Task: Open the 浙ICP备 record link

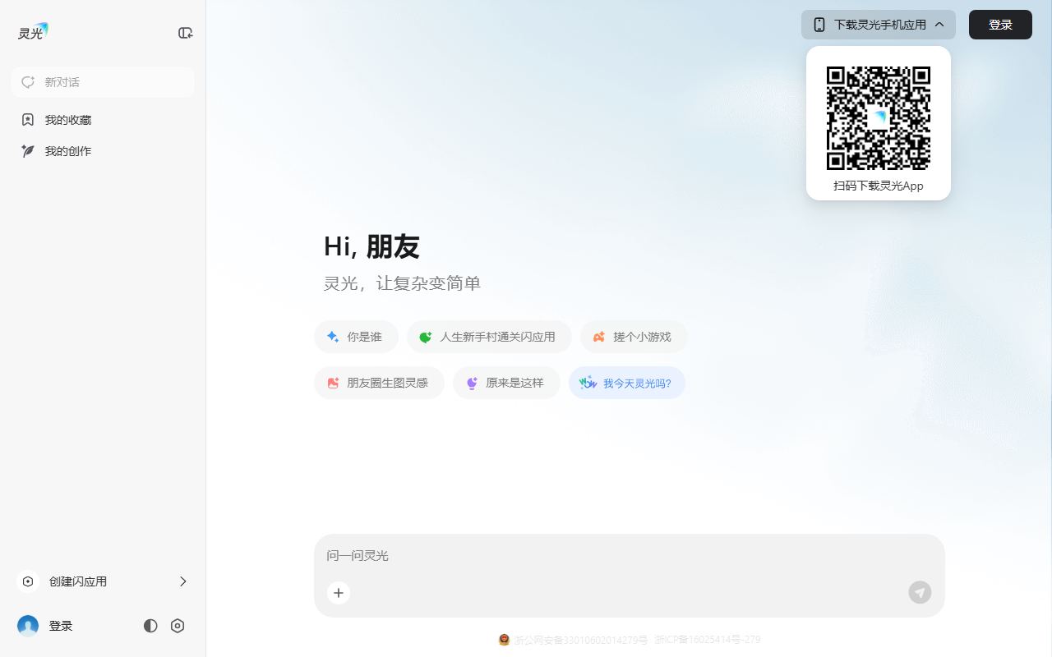Action: coord(708,640)
